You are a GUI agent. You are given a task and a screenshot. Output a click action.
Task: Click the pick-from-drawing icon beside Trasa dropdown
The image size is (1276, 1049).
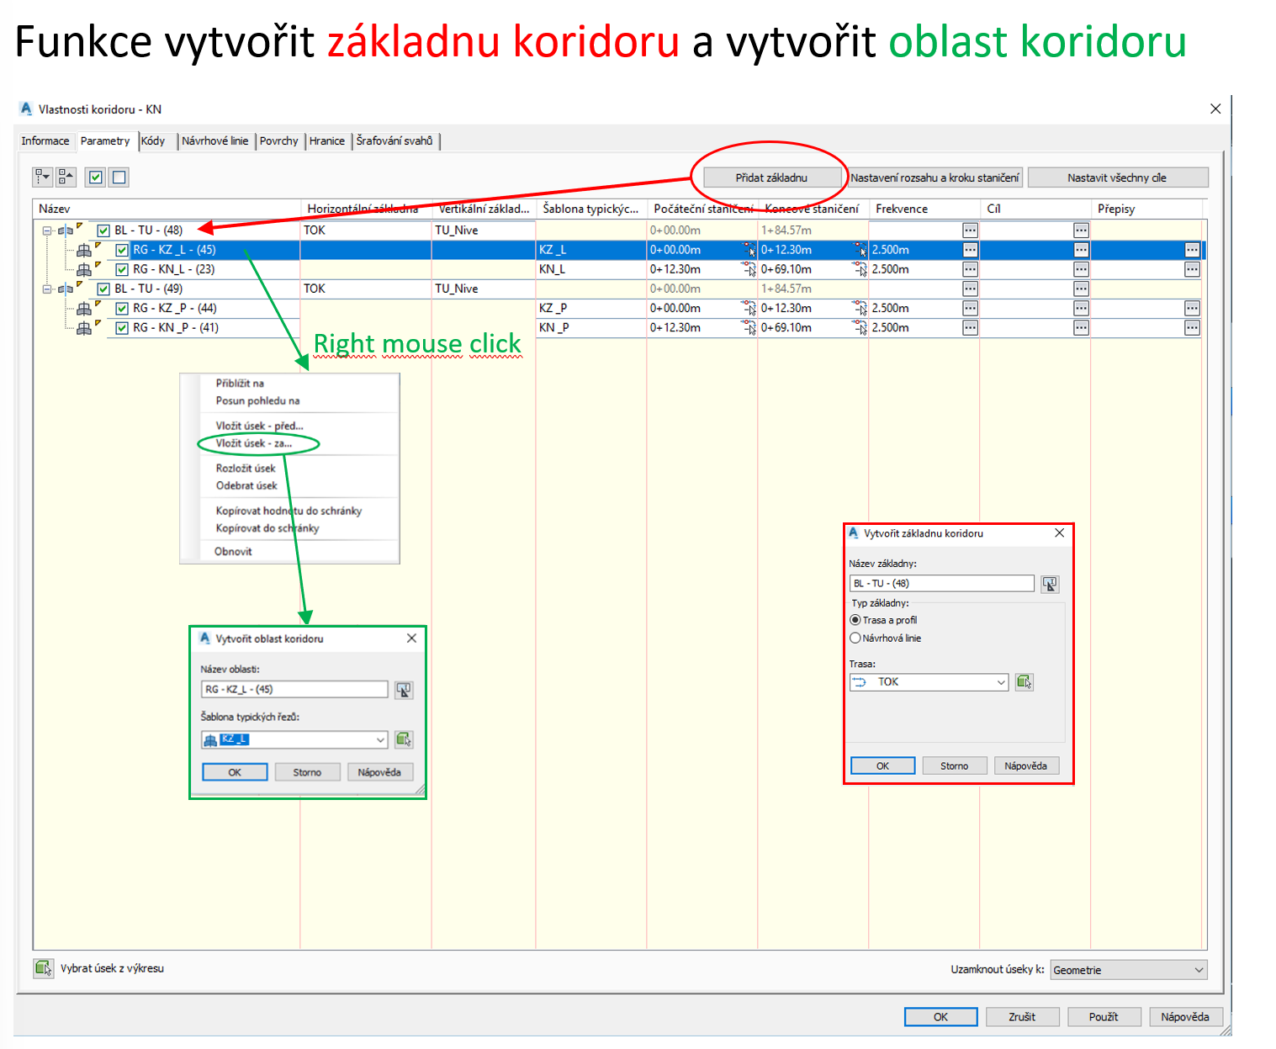coord(1024,682)
